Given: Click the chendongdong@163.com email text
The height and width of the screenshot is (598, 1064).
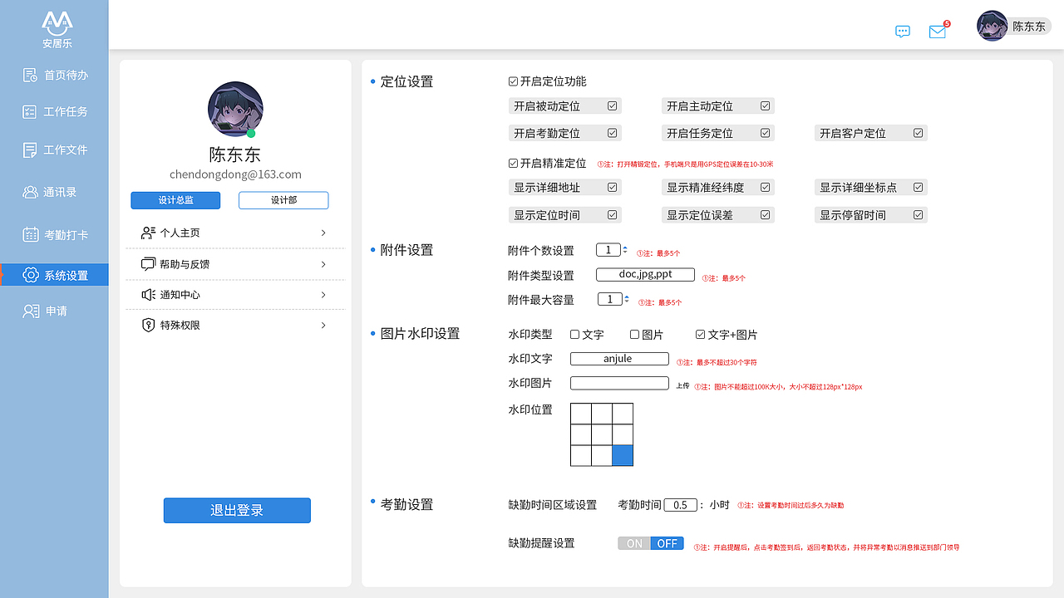Looking at the screenshot, I should pyautogui.click(x=235, y=174).
